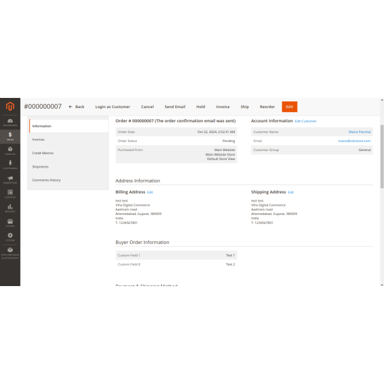Click the Back button
This screenshot has height=384, width=384.
76,107
